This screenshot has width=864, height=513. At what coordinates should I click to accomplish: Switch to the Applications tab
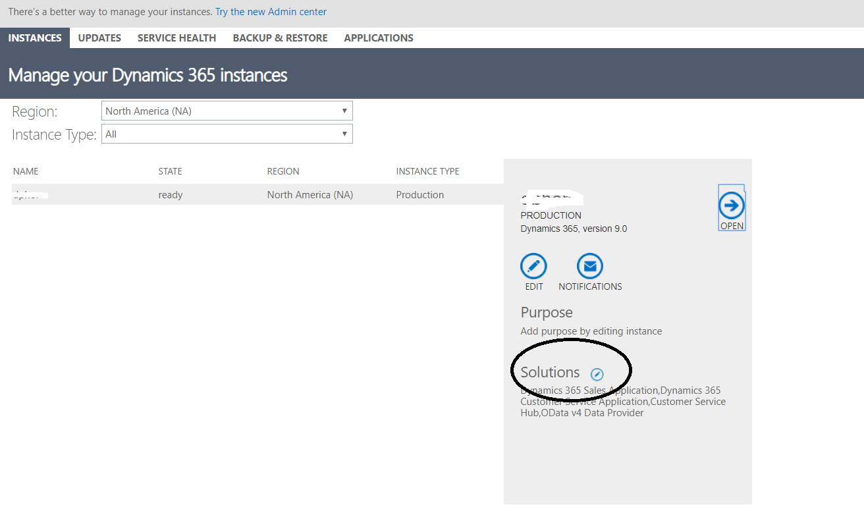click(379, 38)
